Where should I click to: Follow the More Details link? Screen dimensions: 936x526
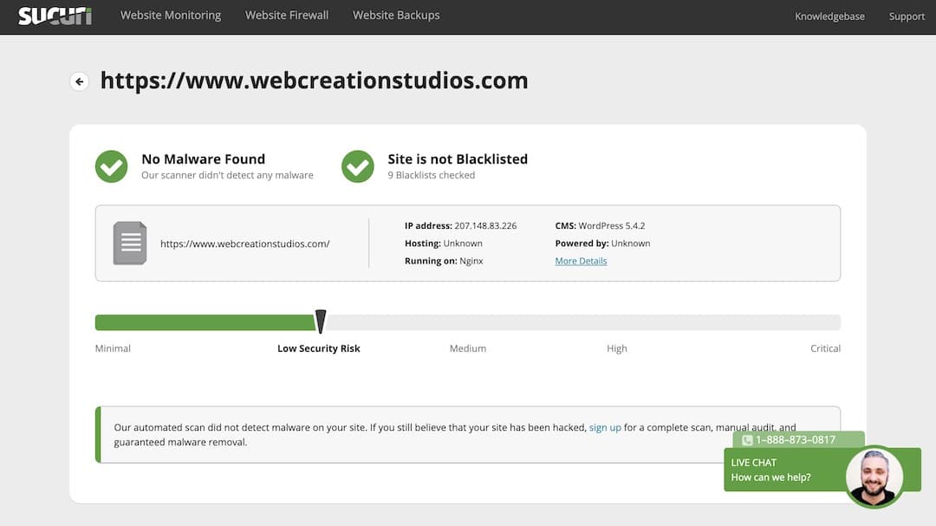[581, 261]
